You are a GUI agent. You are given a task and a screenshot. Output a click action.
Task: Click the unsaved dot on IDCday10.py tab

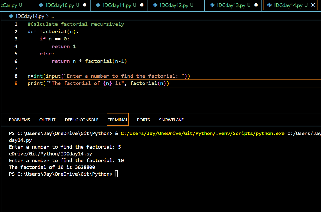coord(85,5)
